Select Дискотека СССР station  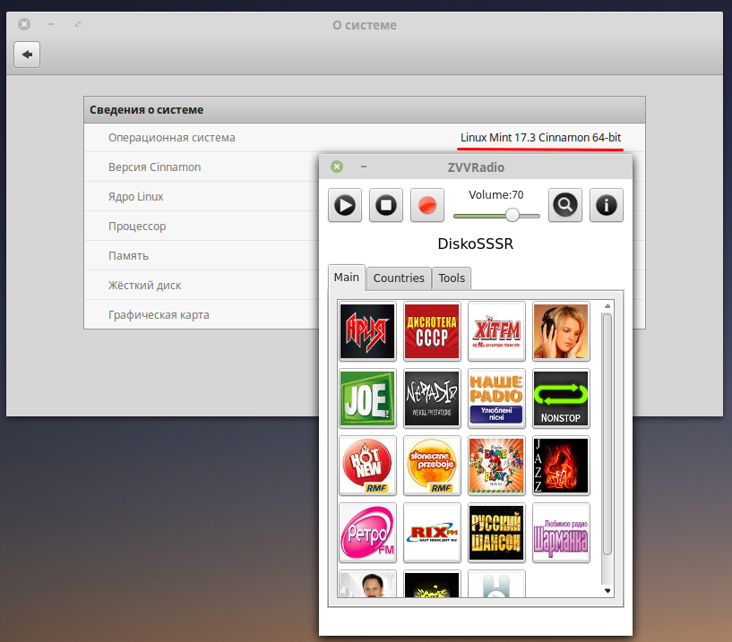[432, 331]
